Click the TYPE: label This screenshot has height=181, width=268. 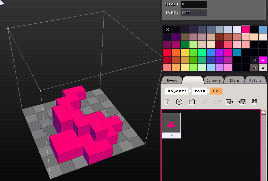172,13
